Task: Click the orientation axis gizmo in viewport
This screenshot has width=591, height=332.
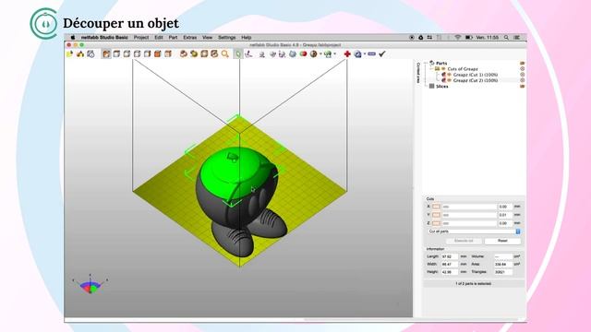Action: tap(90, 284)
